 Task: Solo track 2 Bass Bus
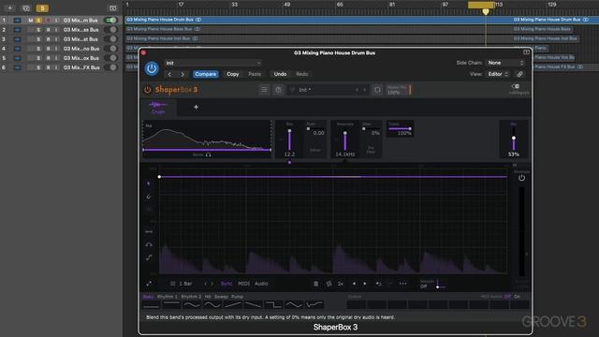38,29
